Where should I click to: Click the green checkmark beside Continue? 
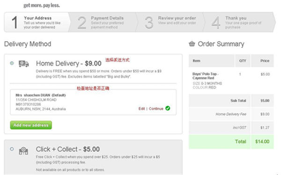(x=168, y=108)
